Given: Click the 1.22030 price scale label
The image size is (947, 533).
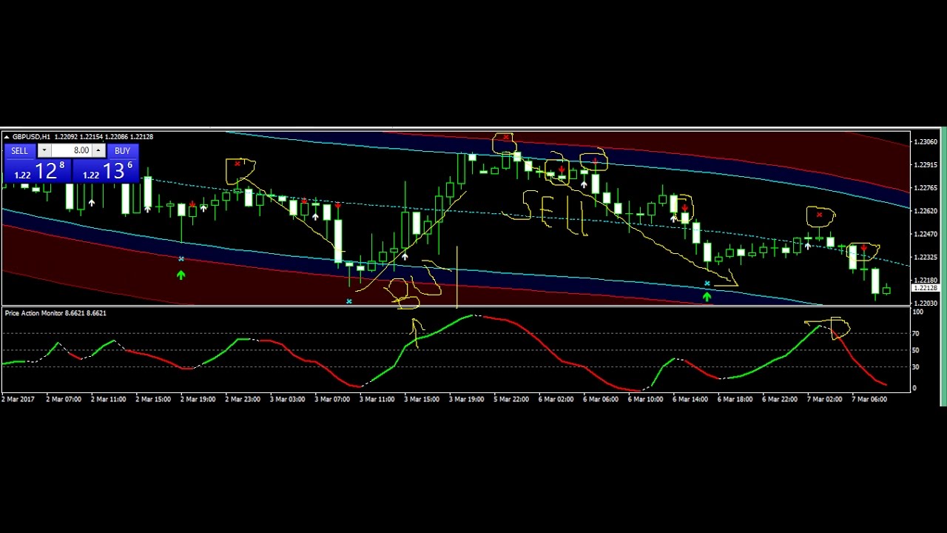Looking at the screenshot, I should tap(926, 304).
